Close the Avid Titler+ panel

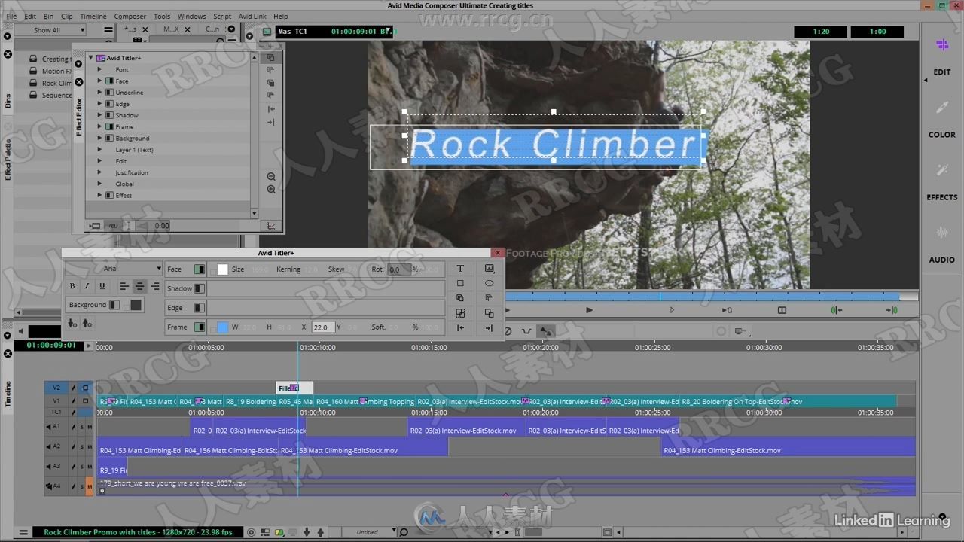[x=497, y=253]
